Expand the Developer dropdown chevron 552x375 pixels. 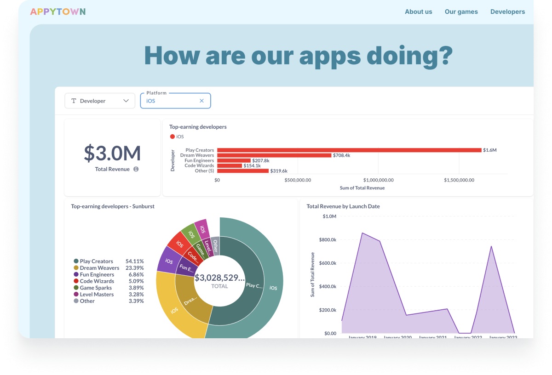point(126,101)
